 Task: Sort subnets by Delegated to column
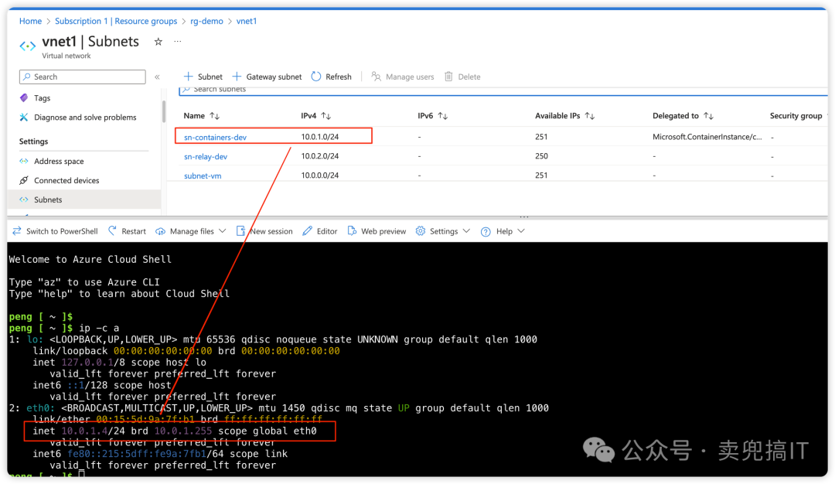click(683, 116)
